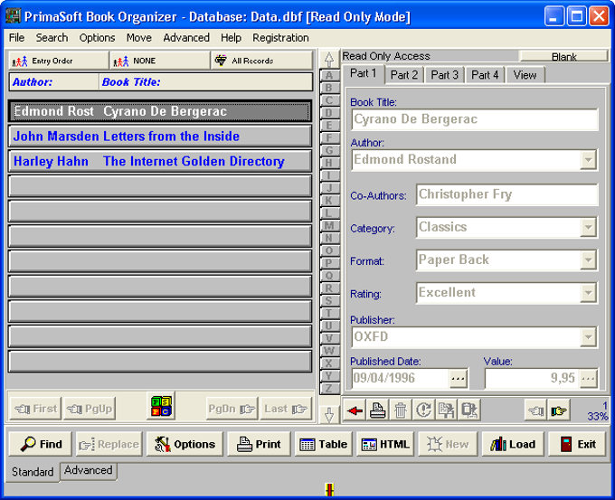Expand the Rating dropdown showing Excellent
Screen dimensions: 615x500
(588, 293)
